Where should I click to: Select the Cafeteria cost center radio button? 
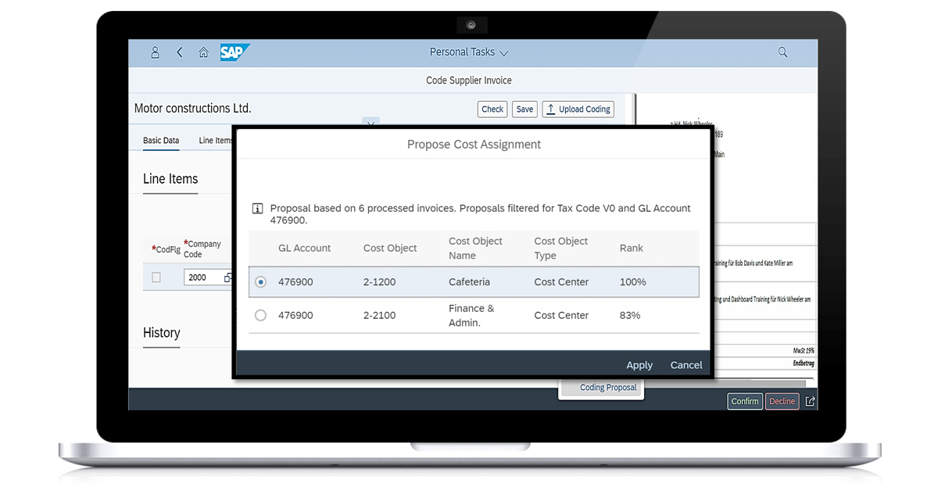click(x=261, y=282)
